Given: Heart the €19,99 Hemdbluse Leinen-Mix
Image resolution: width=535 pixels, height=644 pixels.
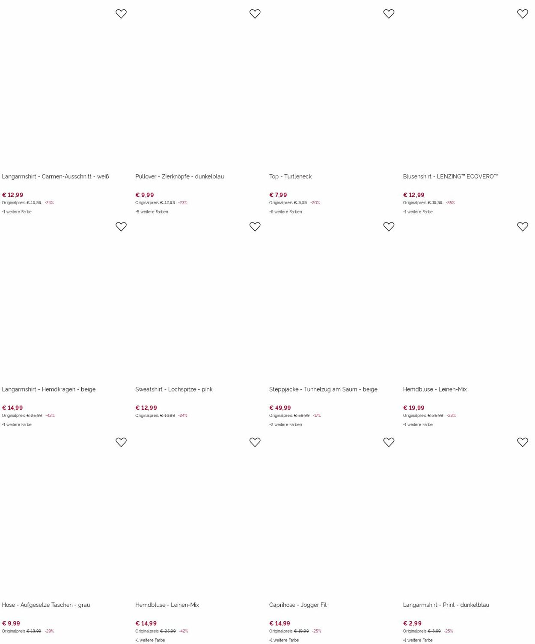Looking at the screenshot, I should 523,226.
